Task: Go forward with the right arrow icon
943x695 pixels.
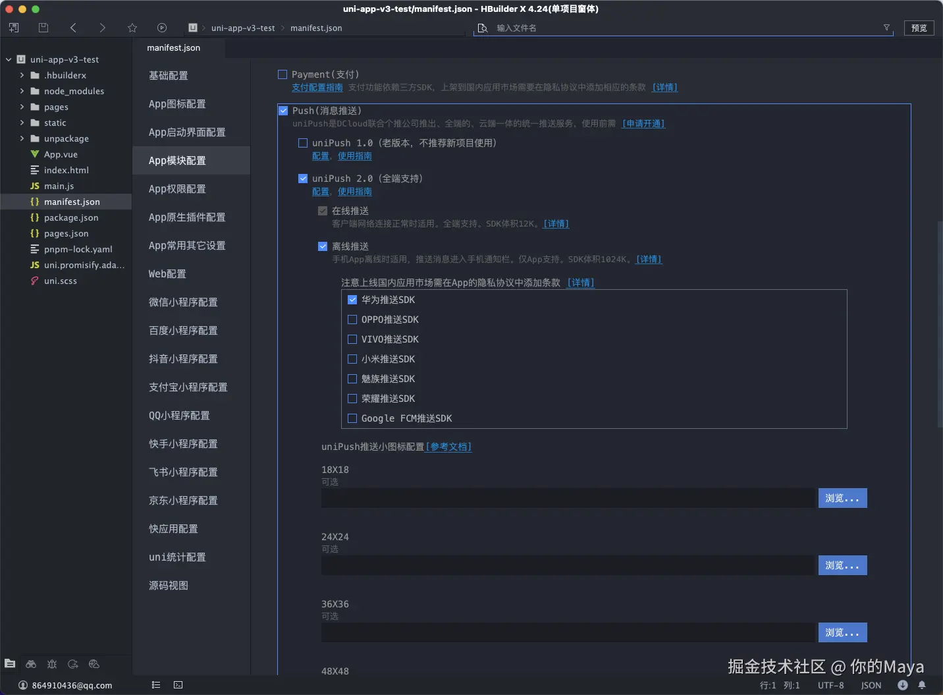Action: tap(102, 28)
